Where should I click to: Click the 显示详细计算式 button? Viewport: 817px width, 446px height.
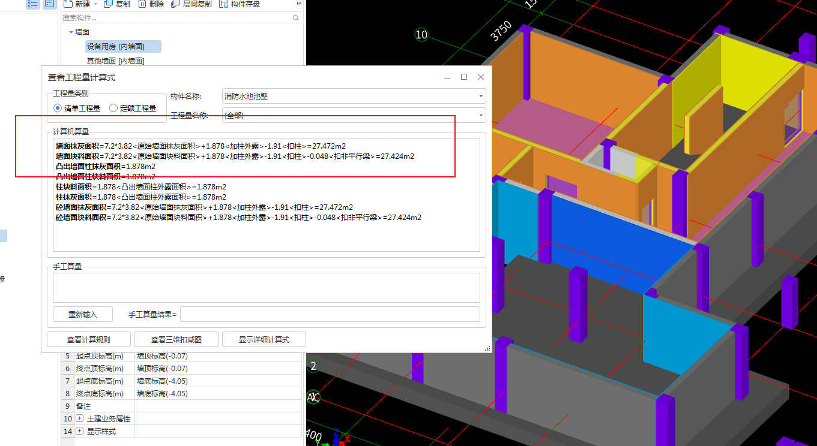264,339
